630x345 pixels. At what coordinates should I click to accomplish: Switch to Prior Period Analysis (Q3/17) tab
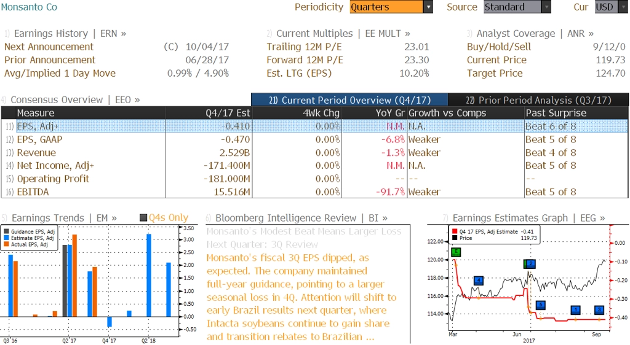coord(538,100)
